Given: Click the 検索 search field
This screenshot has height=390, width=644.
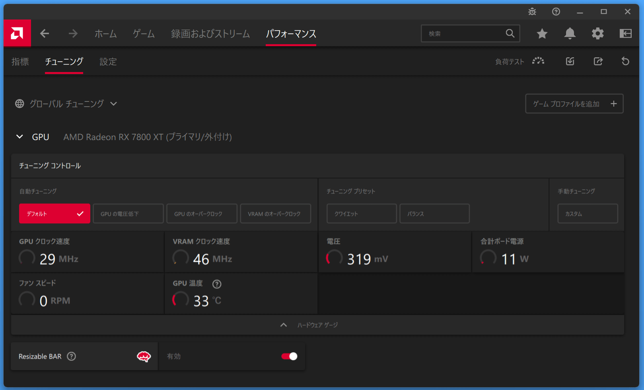Looking at the screenshot, I should tap(470, 33).
